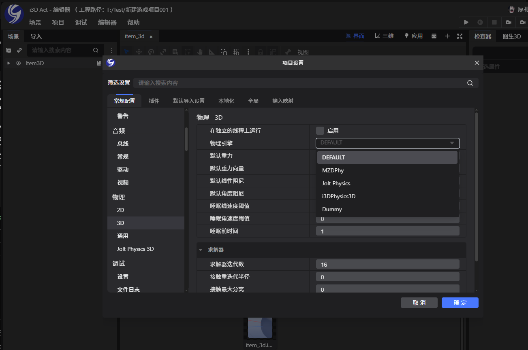Click the 取消 button

[419, 303]
